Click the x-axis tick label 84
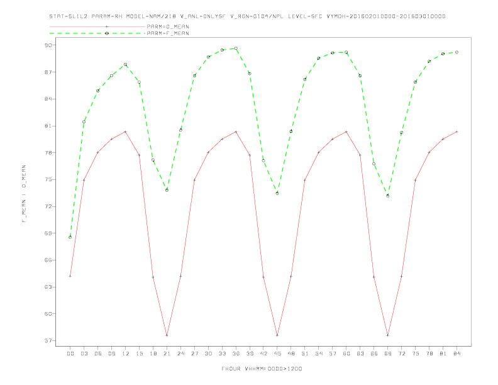Screen dimensions: 498x385 [457, 354]
